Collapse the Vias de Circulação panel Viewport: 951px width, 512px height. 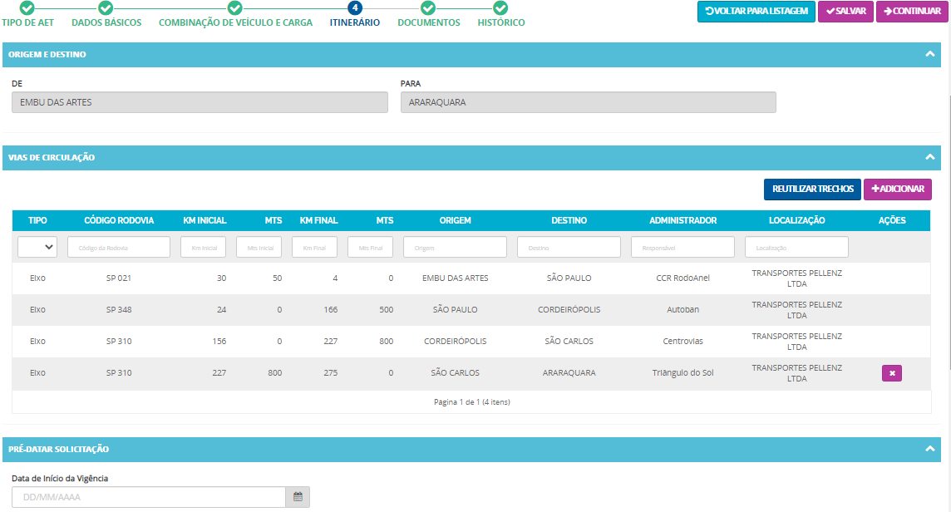929,157
